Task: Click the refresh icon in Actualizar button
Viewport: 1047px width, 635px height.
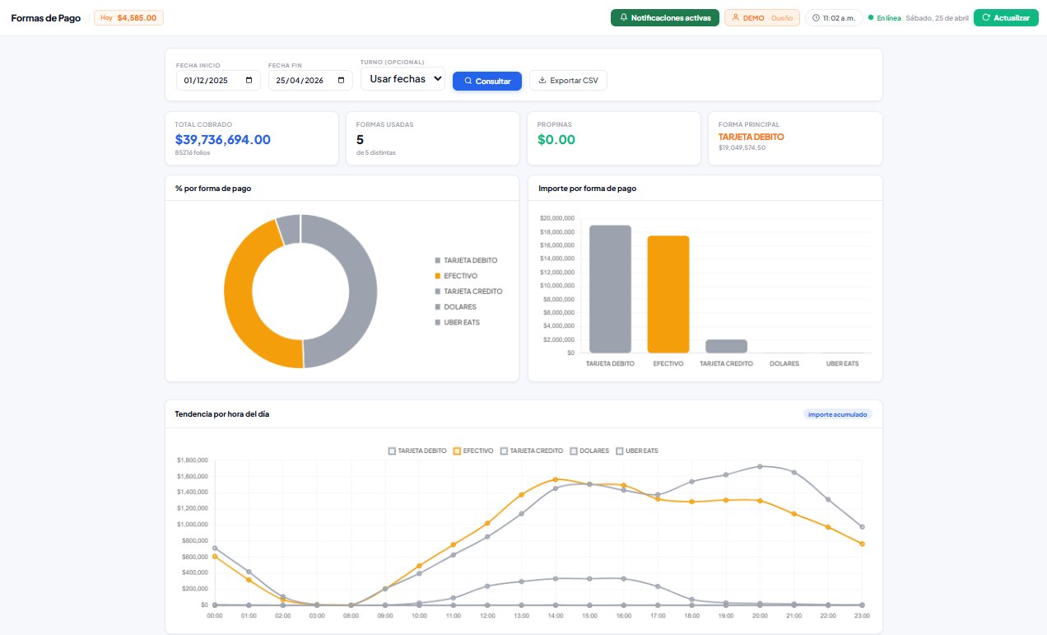Action: click(986, 17)
